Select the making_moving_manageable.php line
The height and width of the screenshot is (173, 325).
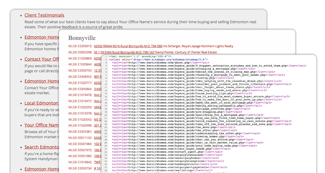point(187,106)
